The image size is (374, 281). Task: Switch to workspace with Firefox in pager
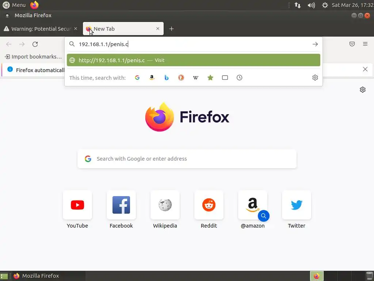(x=317, y=276)
